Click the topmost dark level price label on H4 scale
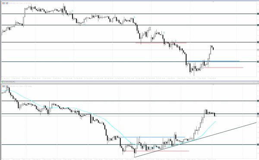This screenshot has width=259, height=160. click(258, 14)
